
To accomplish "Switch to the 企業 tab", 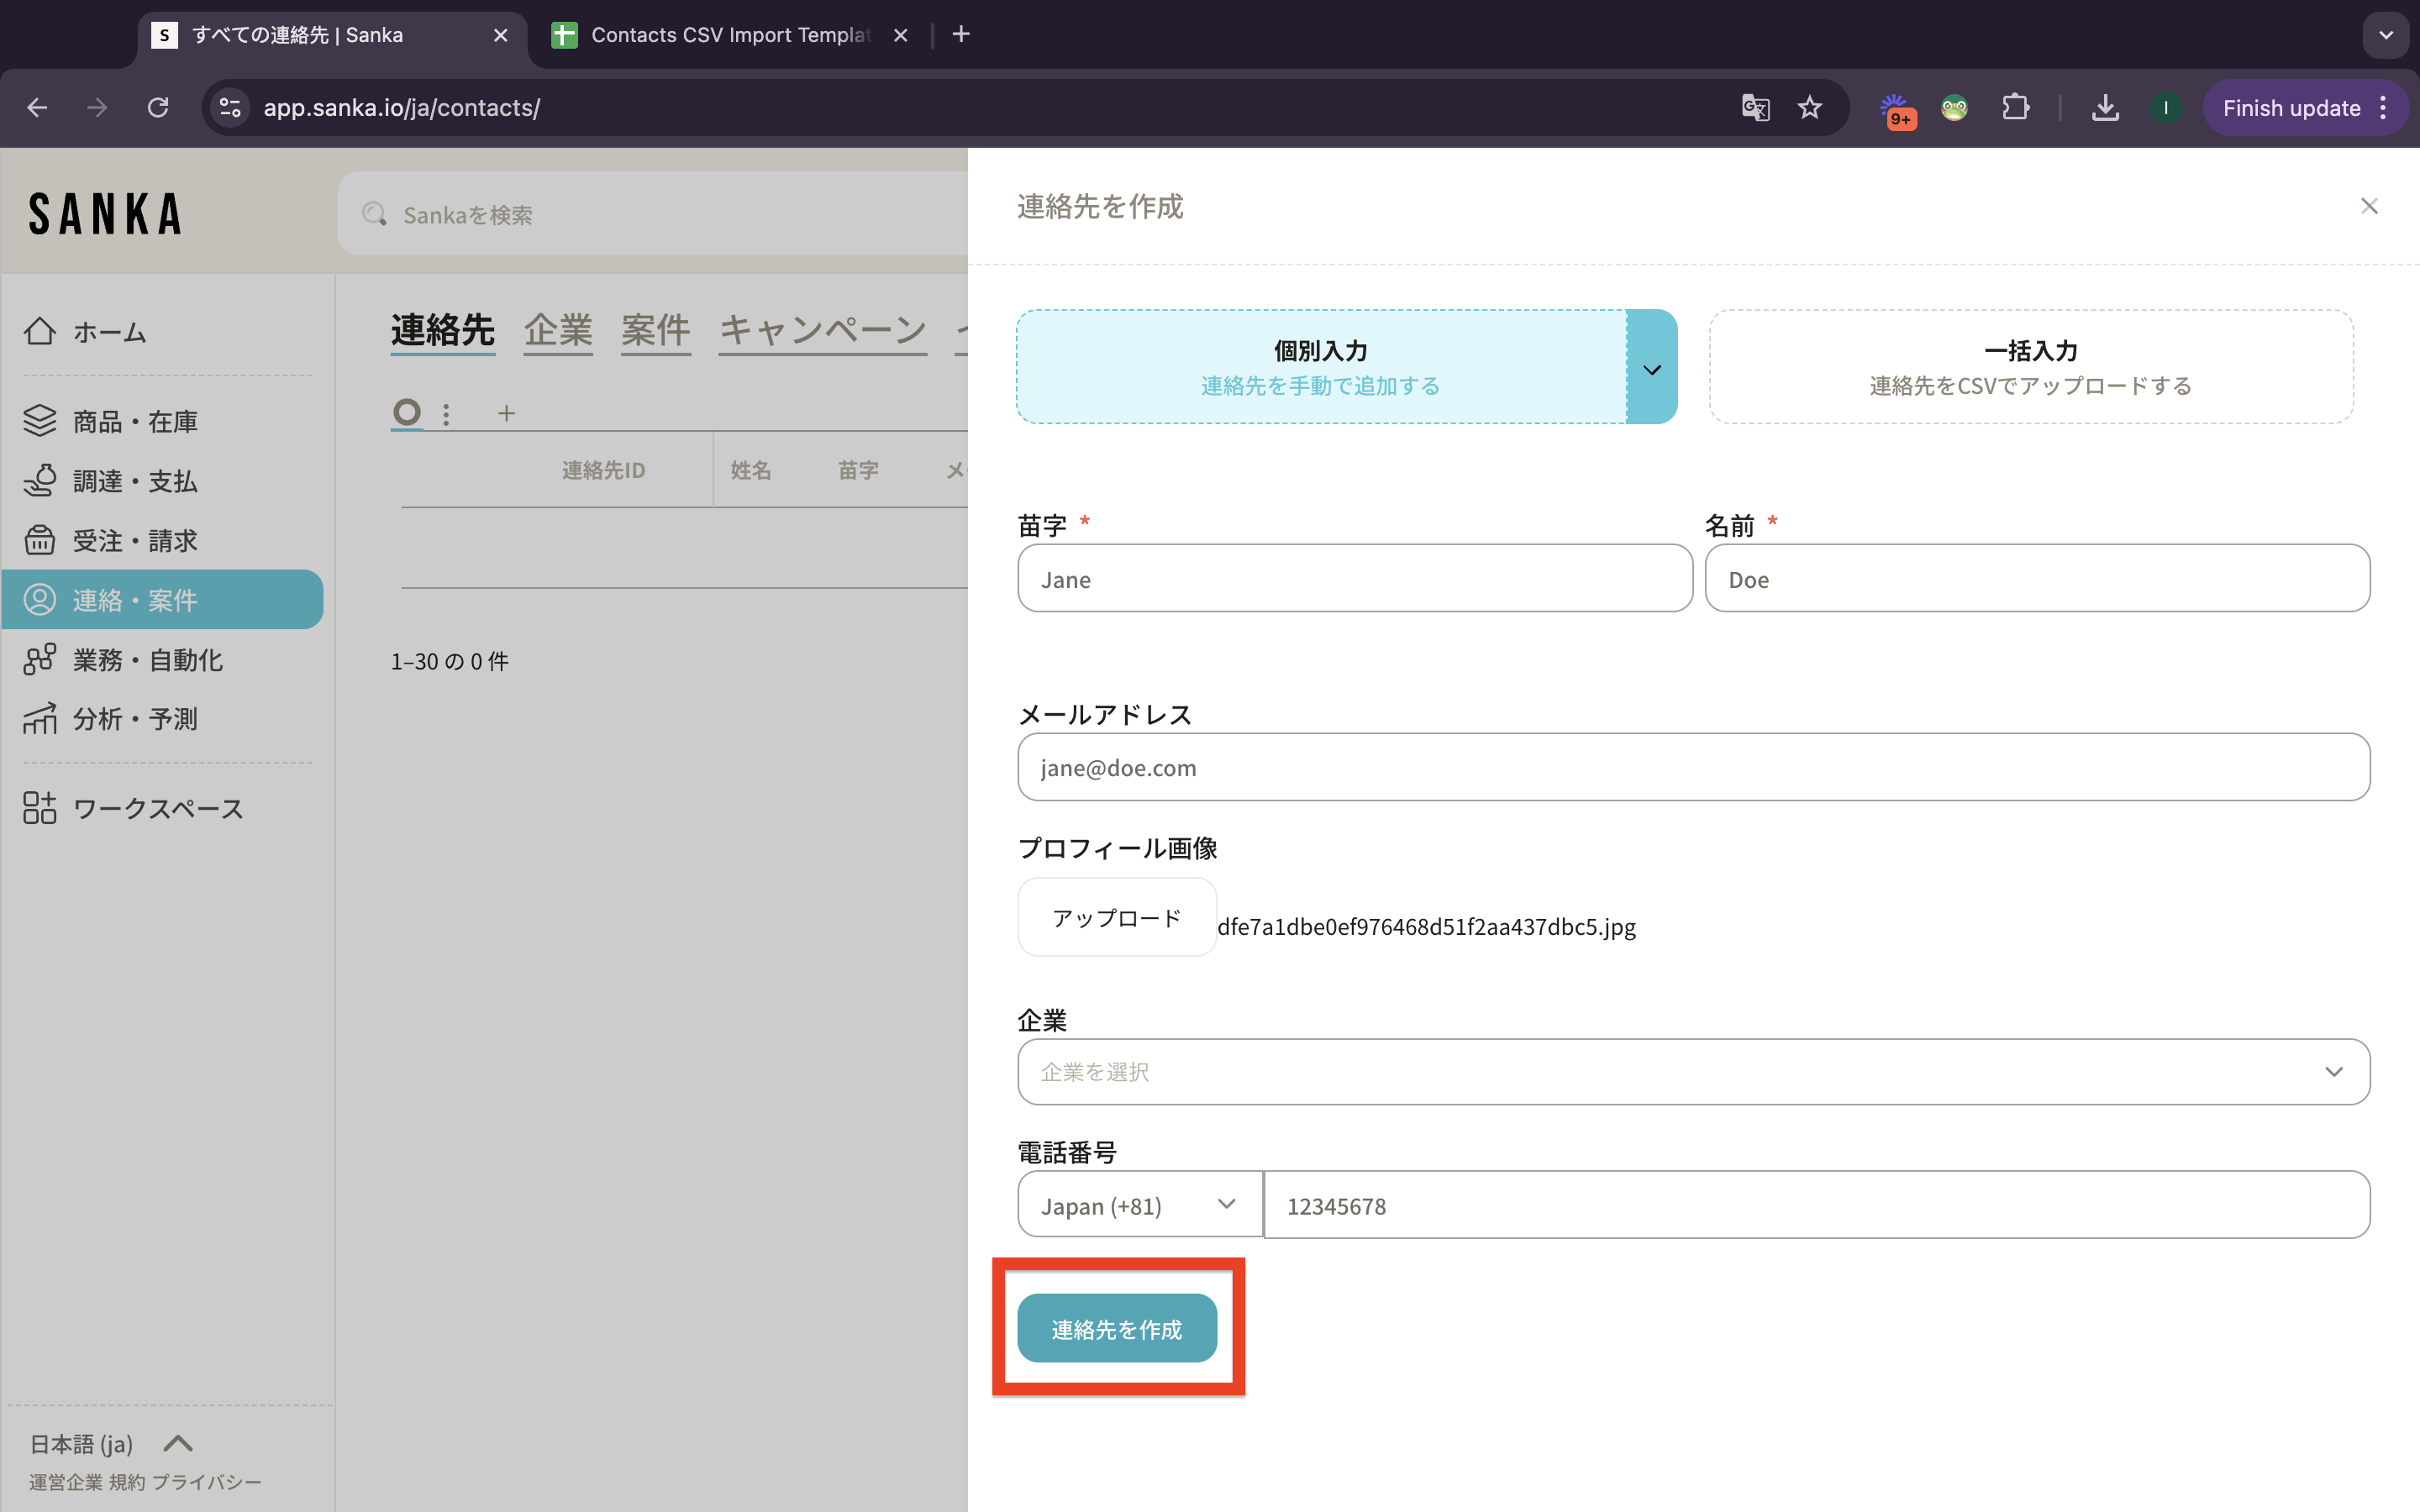I will tap(558, 330).
